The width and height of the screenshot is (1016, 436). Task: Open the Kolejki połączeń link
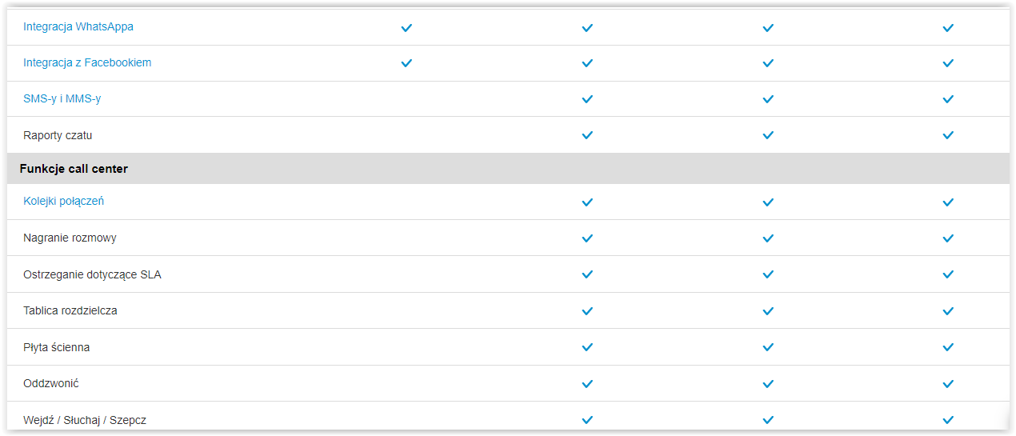coord(64,202)
